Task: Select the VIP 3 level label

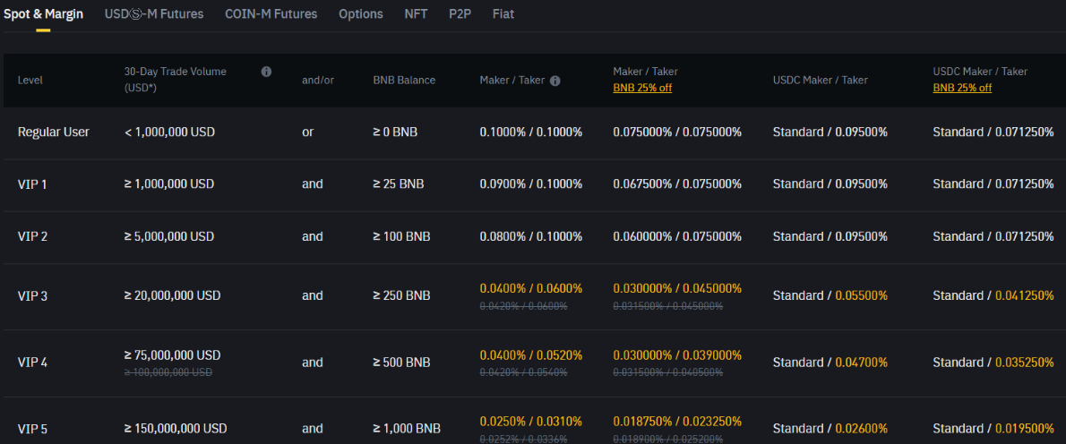Action: pos(32,295)
